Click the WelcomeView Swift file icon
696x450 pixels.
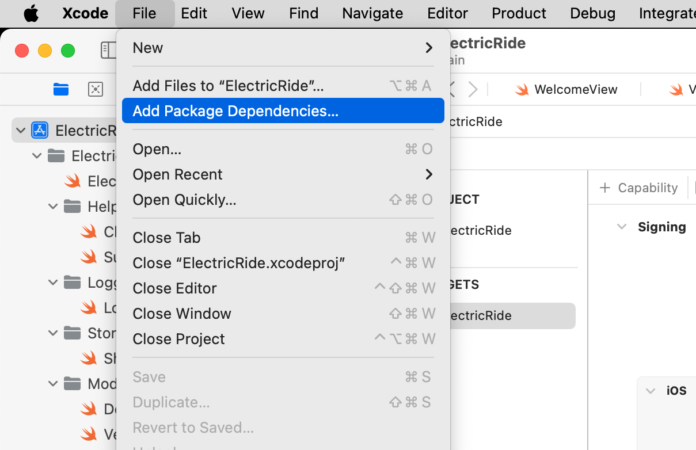522,90
